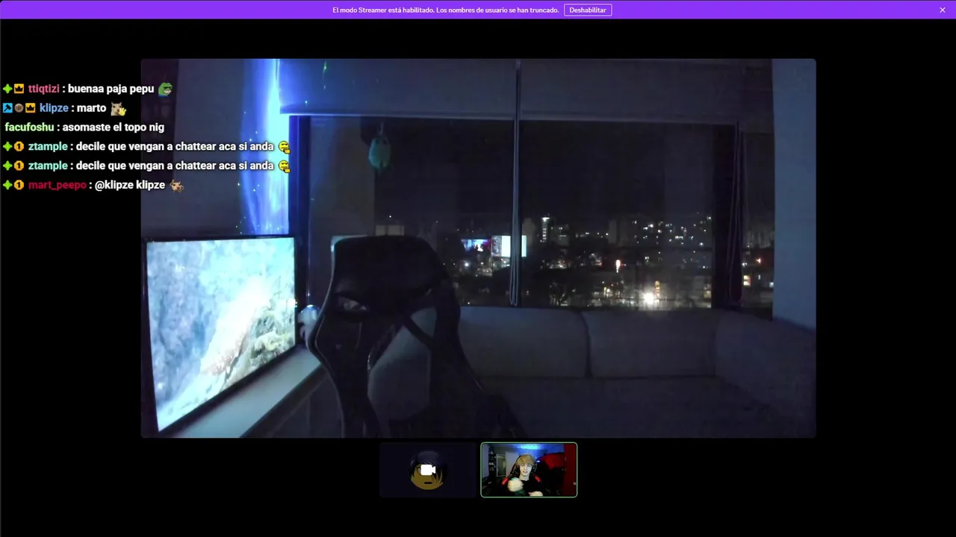Select the camera-off participant thumbnail
956x537 pixels.
coord(428,470)
